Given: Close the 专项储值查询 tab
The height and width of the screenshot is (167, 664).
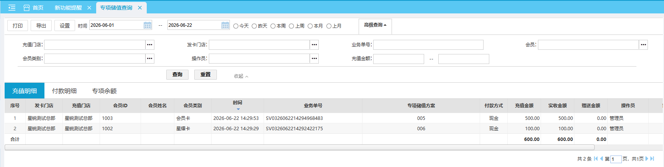Looking at the screenshot, I should pos(140,8).
